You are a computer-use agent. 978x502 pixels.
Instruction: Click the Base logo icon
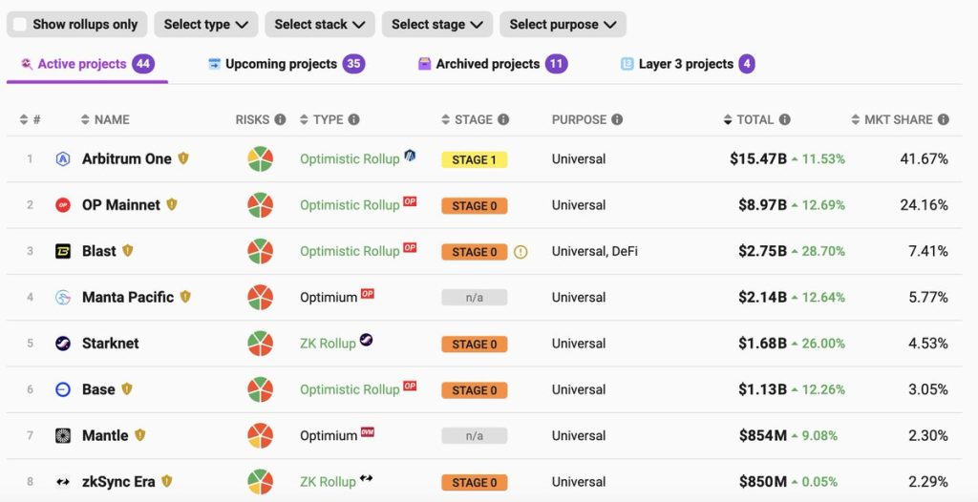(63, 389)
